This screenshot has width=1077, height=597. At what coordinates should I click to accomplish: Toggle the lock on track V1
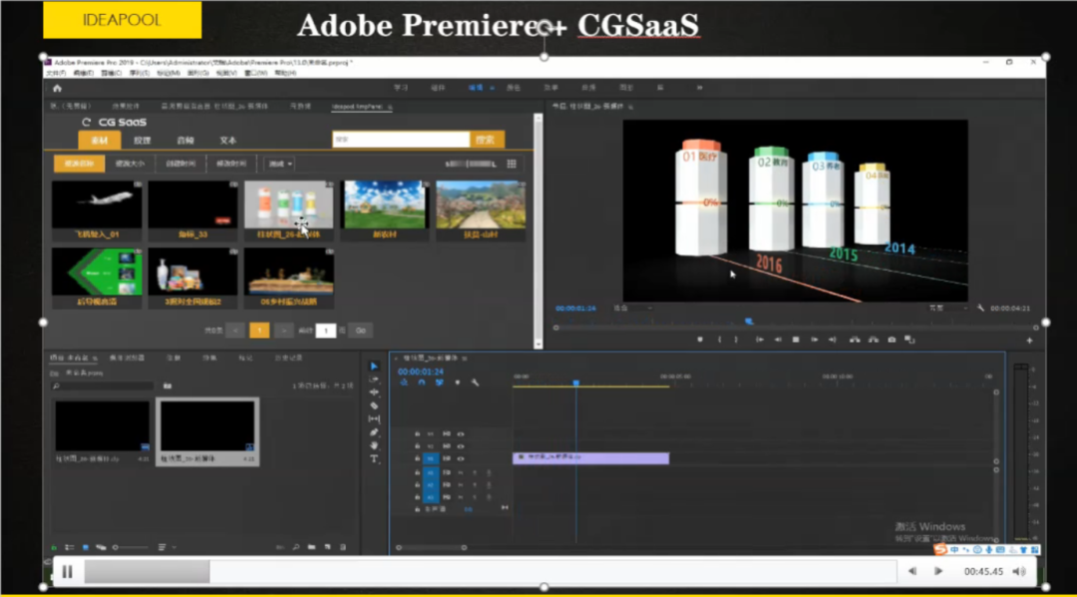[417, 458]
